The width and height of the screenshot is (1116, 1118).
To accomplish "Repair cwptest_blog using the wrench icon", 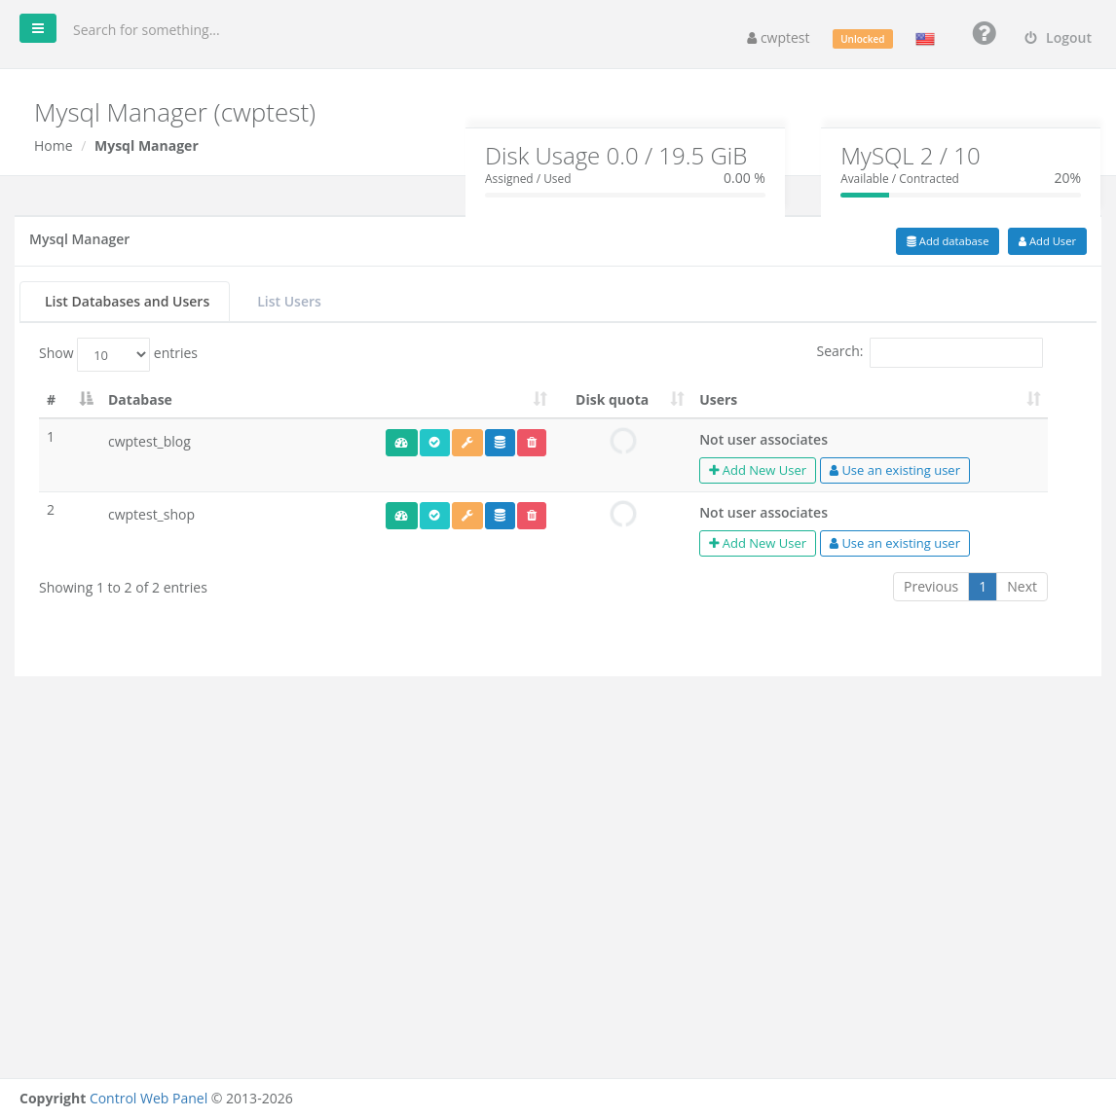I will [467, 443].
